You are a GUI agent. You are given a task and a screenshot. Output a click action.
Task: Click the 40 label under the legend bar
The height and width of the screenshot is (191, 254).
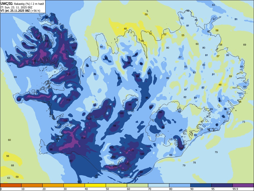point(86,189)
